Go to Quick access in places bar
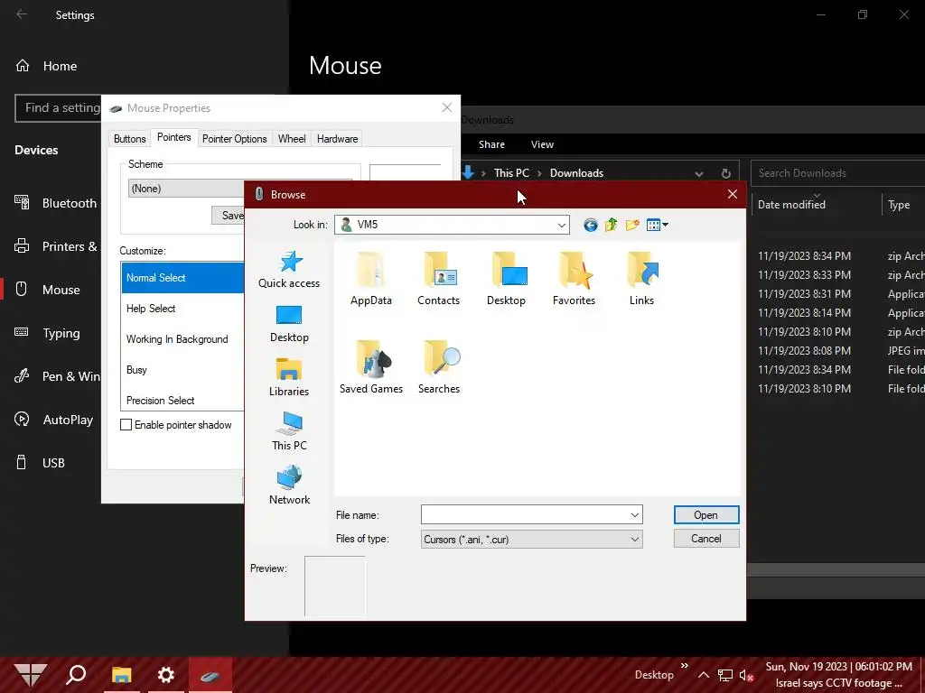925x693 pixels. (289, 269)
